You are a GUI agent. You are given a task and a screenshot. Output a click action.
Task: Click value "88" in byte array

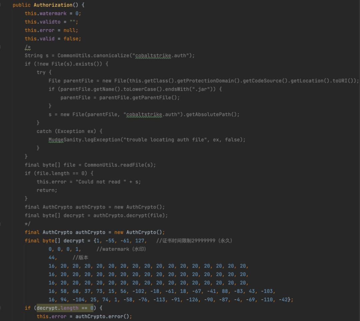(225, 291)
